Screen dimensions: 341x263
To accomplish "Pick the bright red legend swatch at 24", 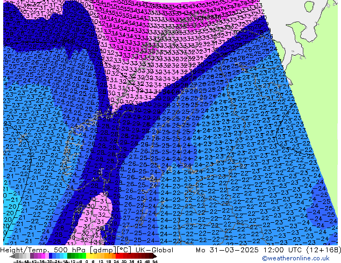I will tap(117, 256).
